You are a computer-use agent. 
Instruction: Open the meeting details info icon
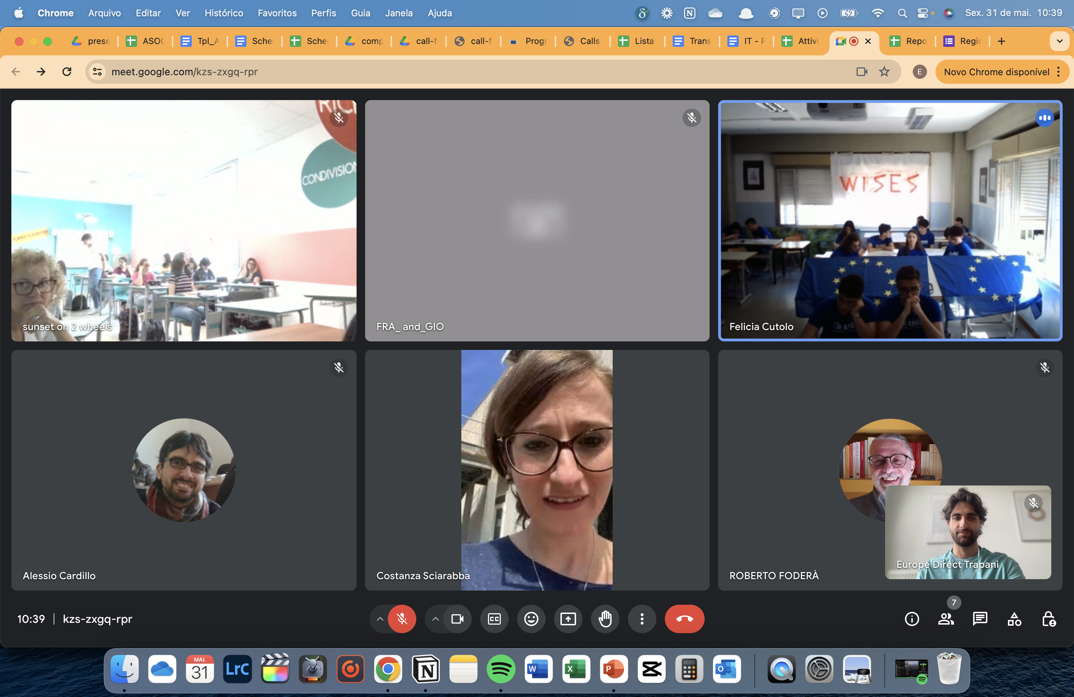[912, 619]
